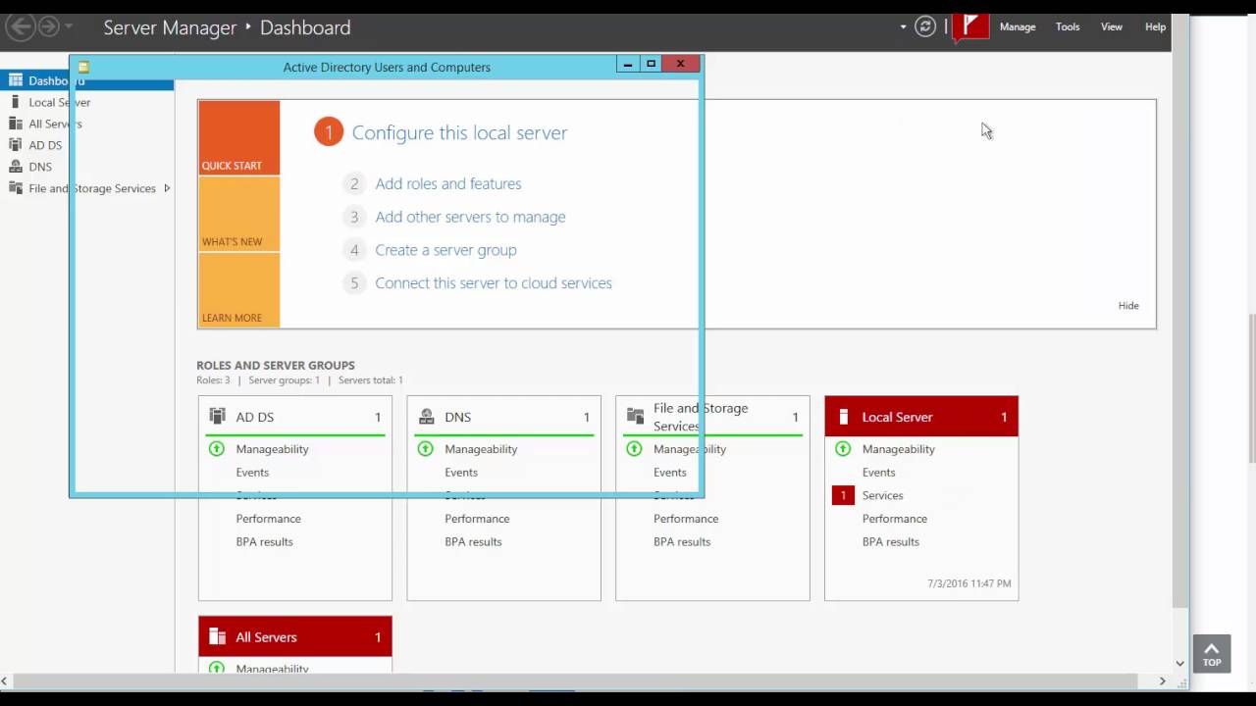Open the Manage menu
1256x706 pixels.
click(1018, 26)
